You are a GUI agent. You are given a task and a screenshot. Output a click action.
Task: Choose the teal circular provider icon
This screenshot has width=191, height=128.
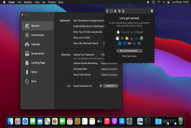(117, 38)
